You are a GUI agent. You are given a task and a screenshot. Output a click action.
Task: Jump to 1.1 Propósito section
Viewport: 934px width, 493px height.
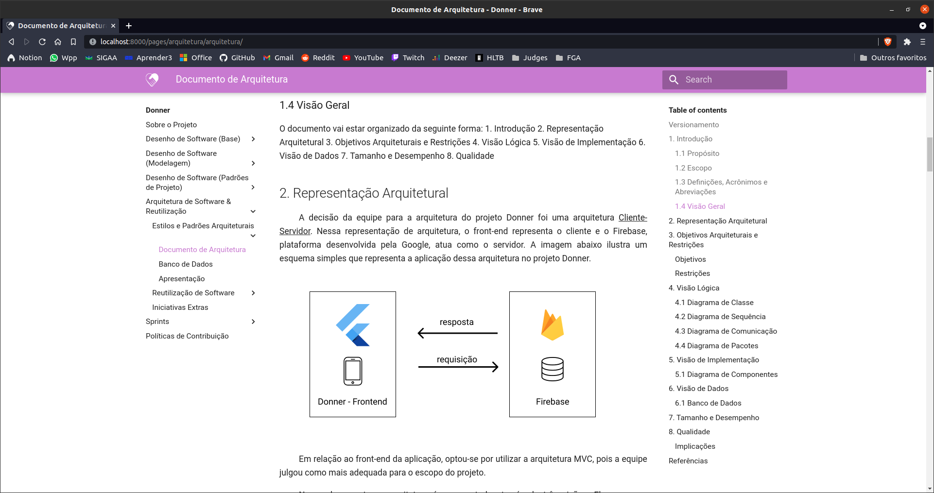pyautogui.click(x=697, y=153)
